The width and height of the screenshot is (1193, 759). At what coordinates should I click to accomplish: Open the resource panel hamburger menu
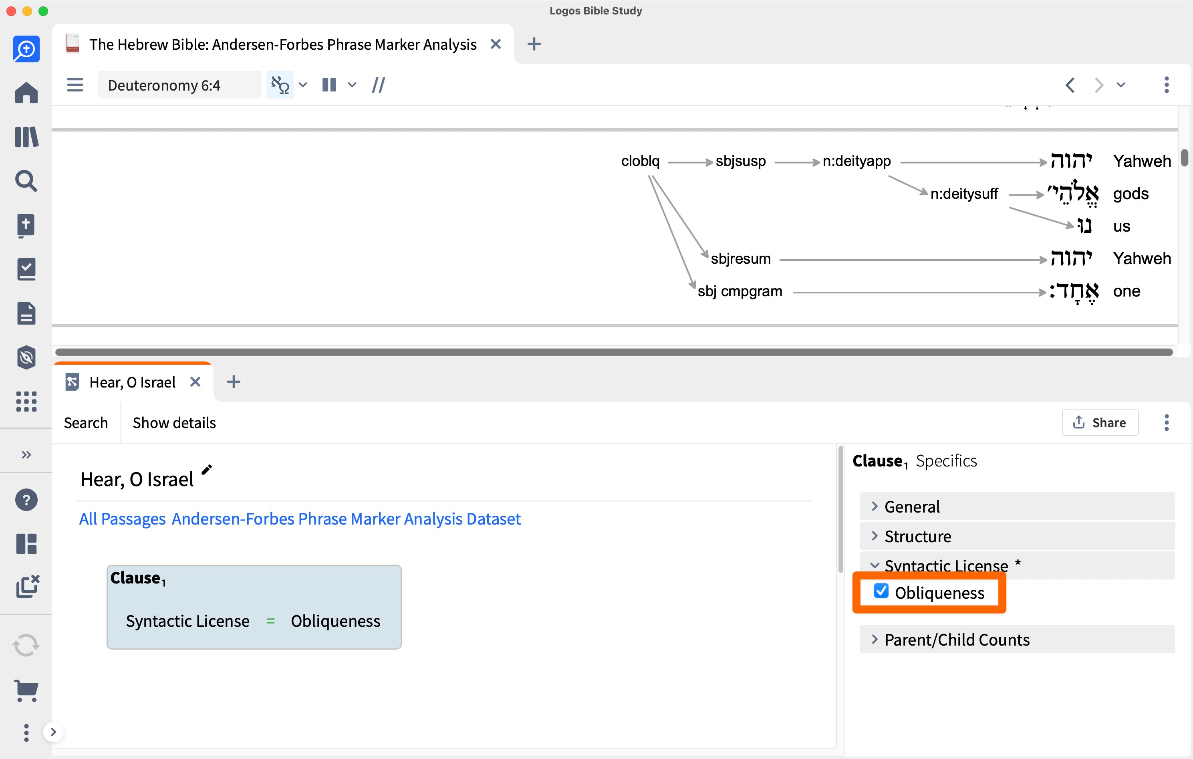click(x=75, y=85)
